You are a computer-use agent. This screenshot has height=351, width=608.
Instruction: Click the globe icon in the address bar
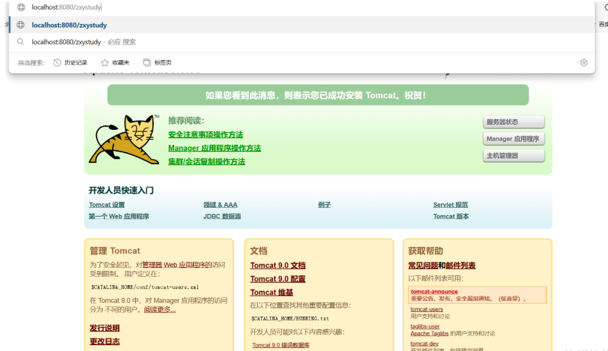[x=21, y=7]
